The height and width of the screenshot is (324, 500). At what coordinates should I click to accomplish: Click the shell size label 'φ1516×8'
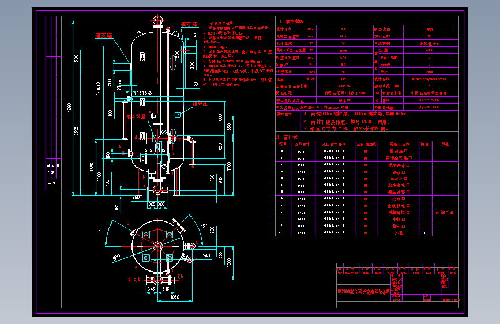click(x=143, y=93)
